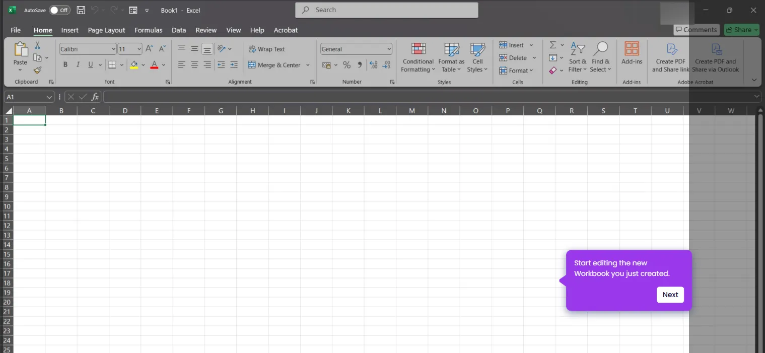The height and width of the screenshot is (353, 765).
Task: Click the Copy icon
Action: click(x=37, y=57)
